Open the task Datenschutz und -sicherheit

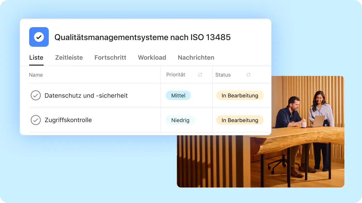click(86, 96)
